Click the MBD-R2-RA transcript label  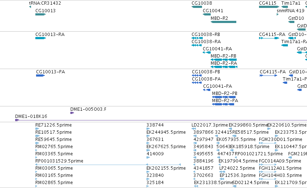(224, 63)
